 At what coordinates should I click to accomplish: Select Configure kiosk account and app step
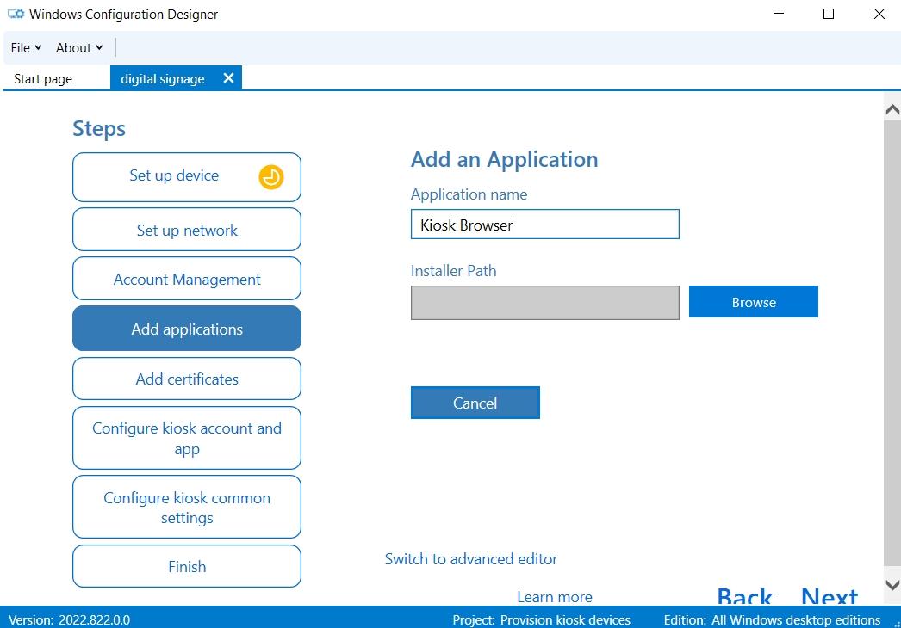pyautogui.click(x=186, y=438)
